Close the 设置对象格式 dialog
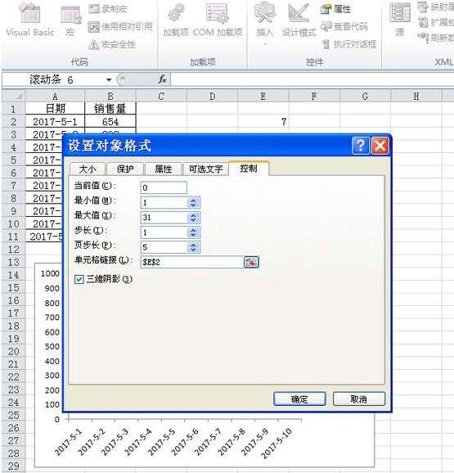The image size is (454, 473). (x=380, y=146)
